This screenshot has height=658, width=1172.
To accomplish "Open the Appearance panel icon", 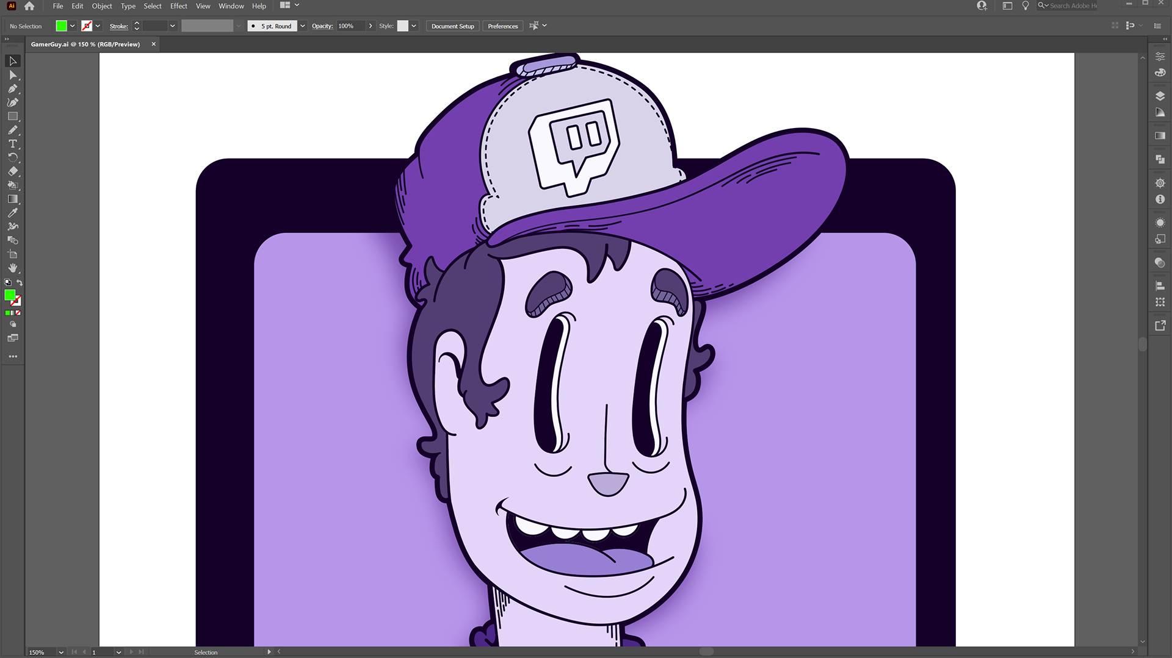I will [x=1160, y=223].
